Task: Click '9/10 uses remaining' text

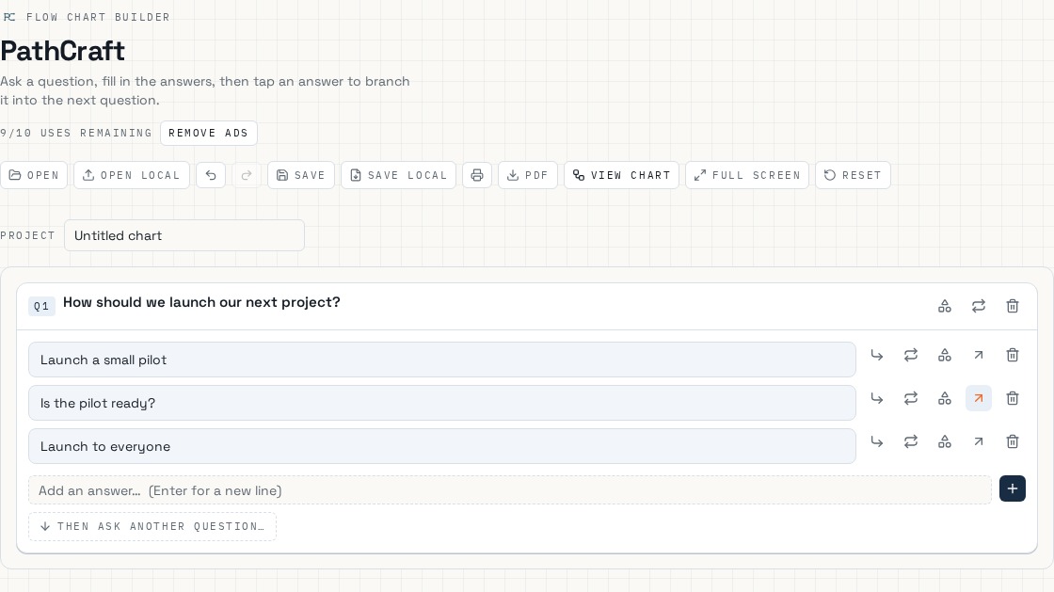Action: (x=76, y=133)
